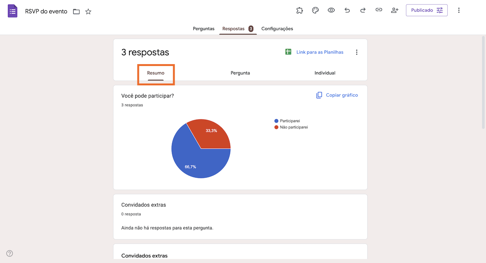Click the 0 resposta count text
486x263 pixels.
click(x=131, y=214)
